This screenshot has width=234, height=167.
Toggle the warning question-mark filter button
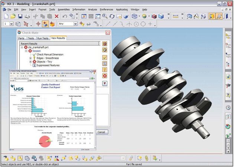pos(105,69)
